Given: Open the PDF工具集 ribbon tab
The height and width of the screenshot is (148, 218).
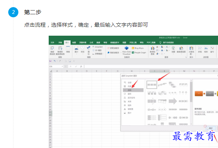Looking at the screenshot, I should [x=151, y=42].
